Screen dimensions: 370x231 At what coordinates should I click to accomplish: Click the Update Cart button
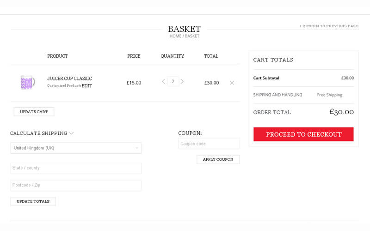[34, 112]
